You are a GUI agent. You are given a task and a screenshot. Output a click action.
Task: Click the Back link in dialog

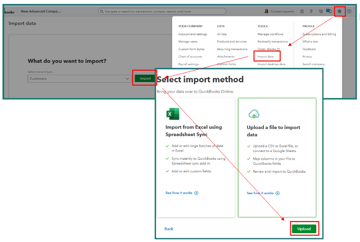coord(169,229)
